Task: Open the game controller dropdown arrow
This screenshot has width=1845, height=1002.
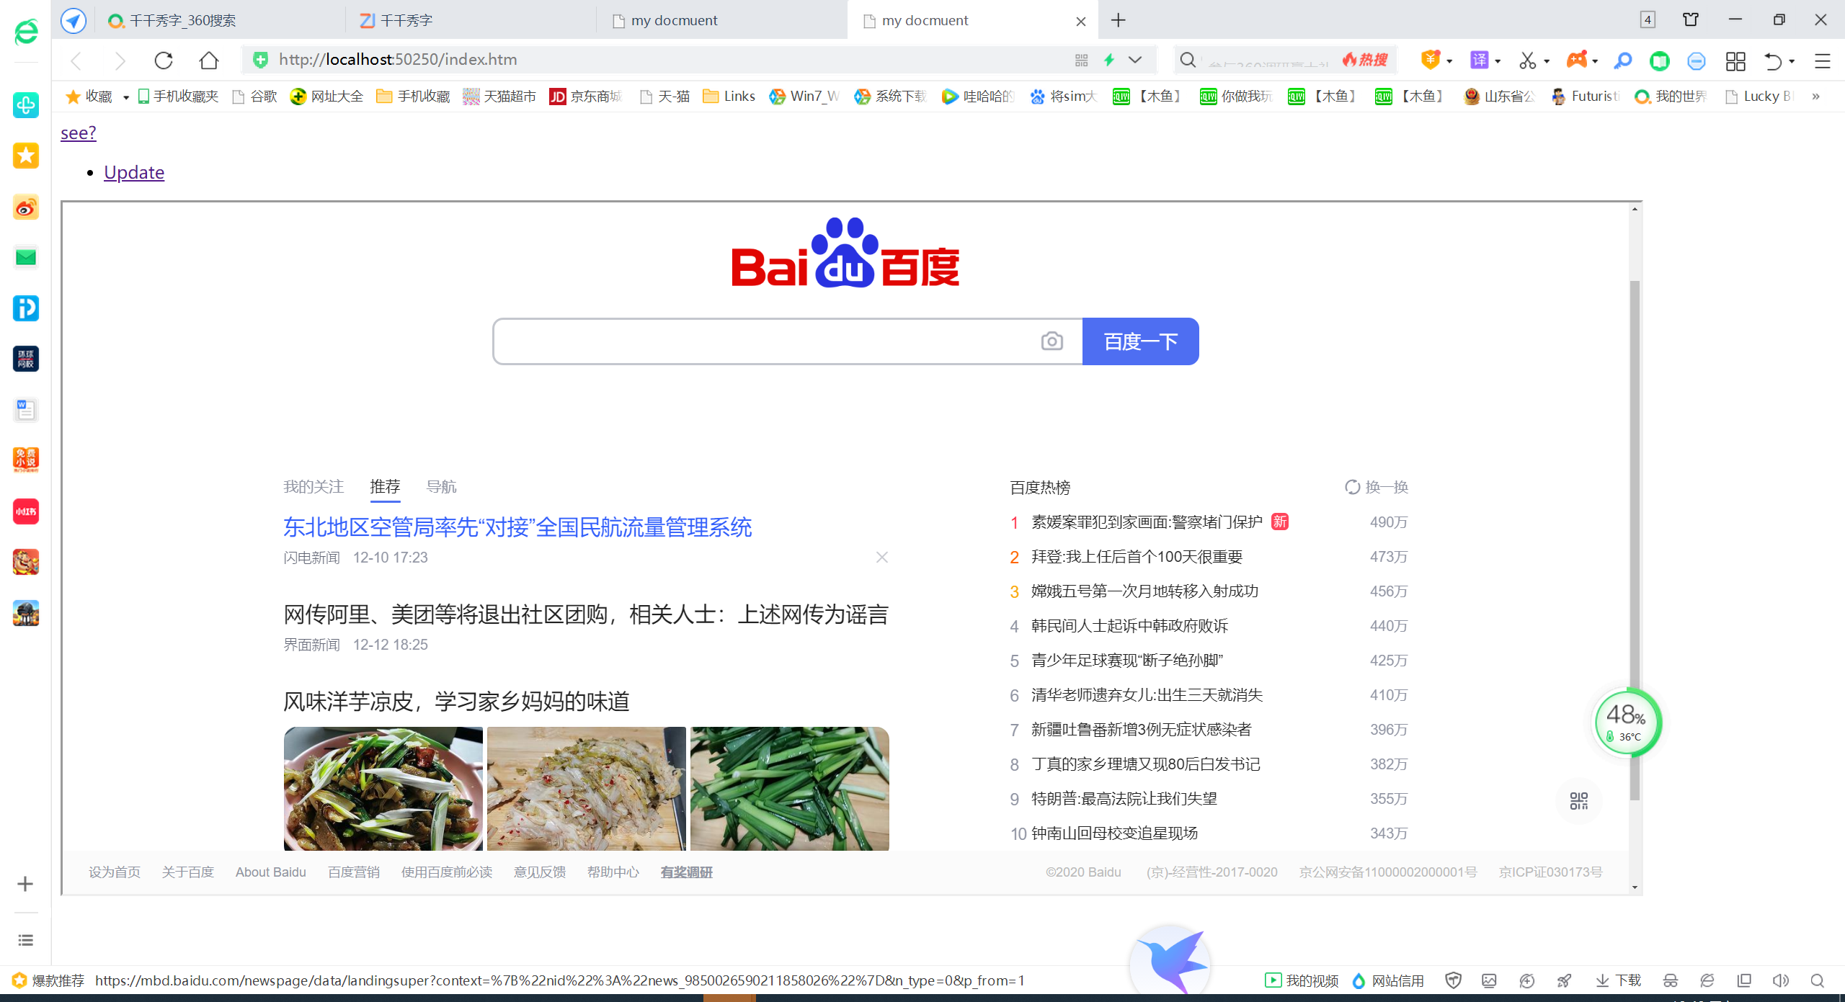Action: [1595, 61]
